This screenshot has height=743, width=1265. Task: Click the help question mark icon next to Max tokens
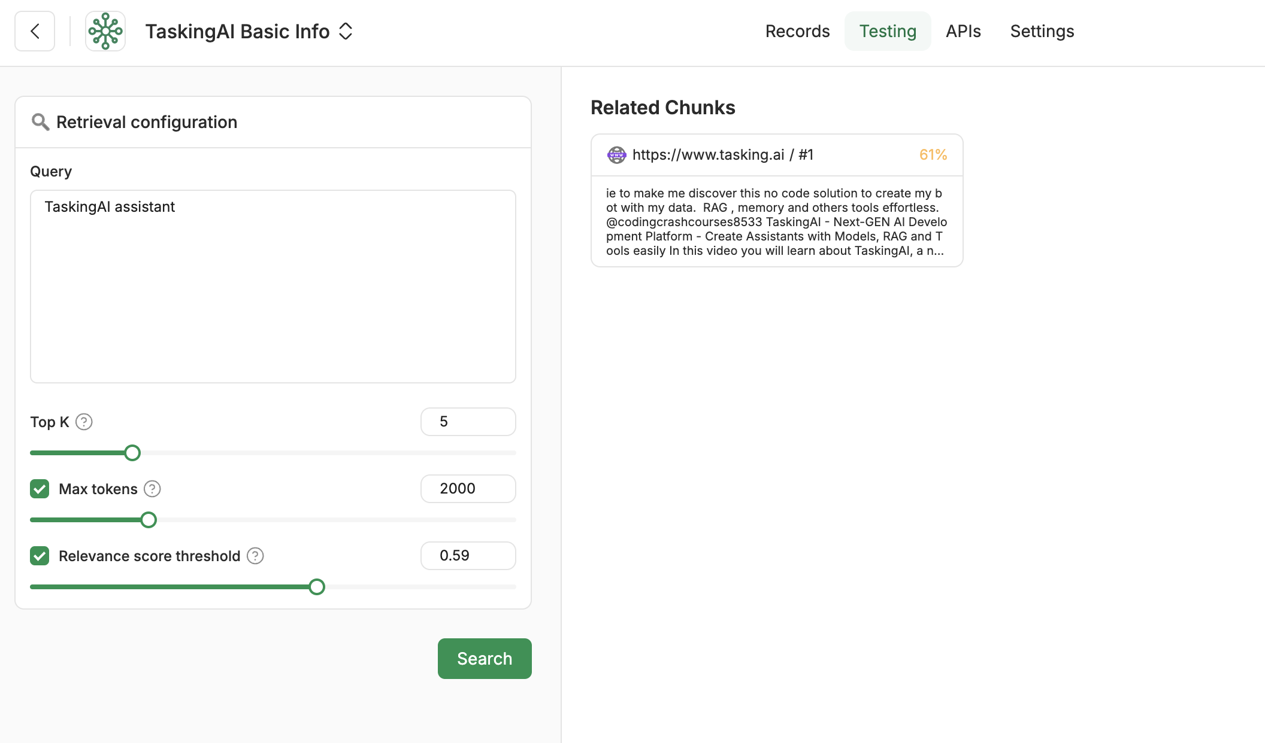click(x=152, y=488)
